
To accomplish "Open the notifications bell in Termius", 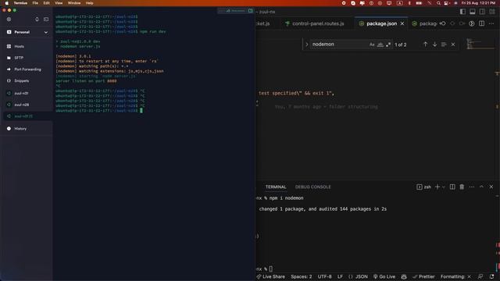I will click(37, 19).
